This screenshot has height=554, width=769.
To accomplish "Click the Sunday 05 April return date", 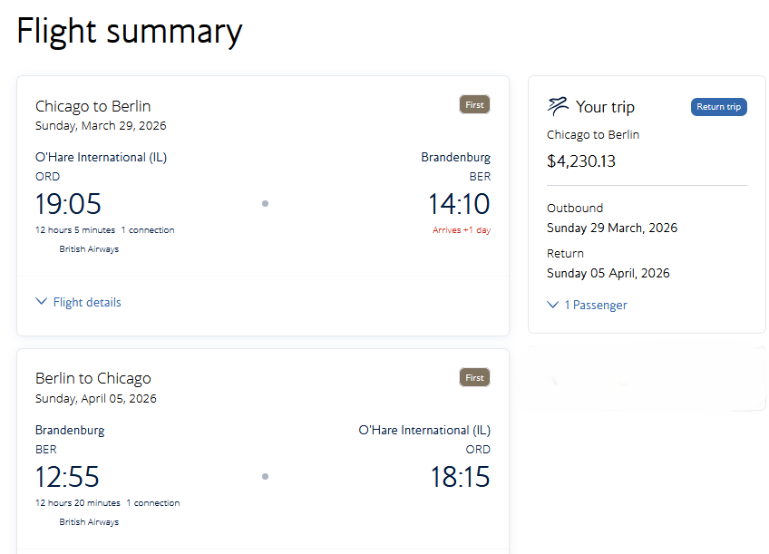I will [608, 273].
